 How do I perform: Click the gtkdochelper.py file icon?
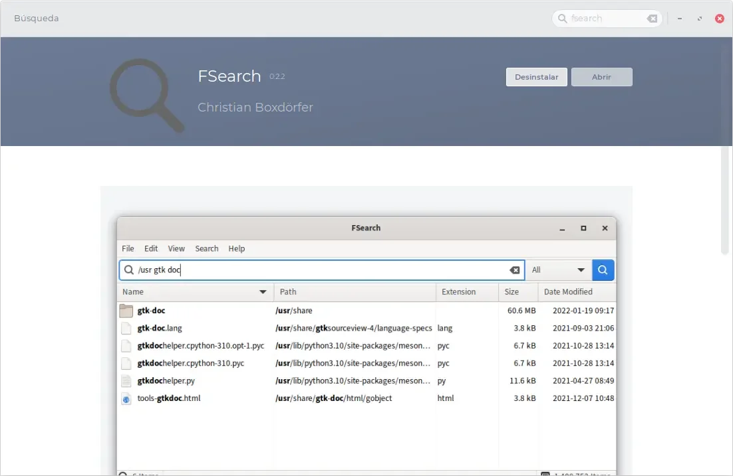click(126, 380)
